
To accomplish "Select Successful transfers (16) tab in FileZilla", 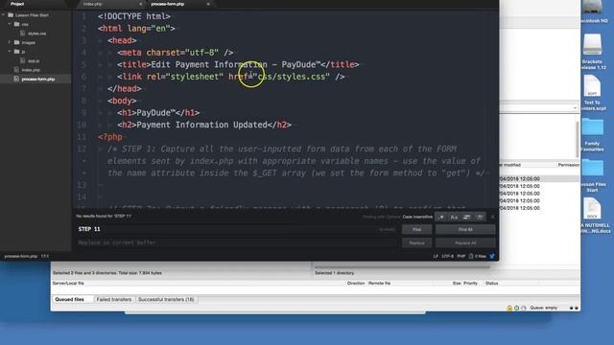I will (x=166, y=299).
